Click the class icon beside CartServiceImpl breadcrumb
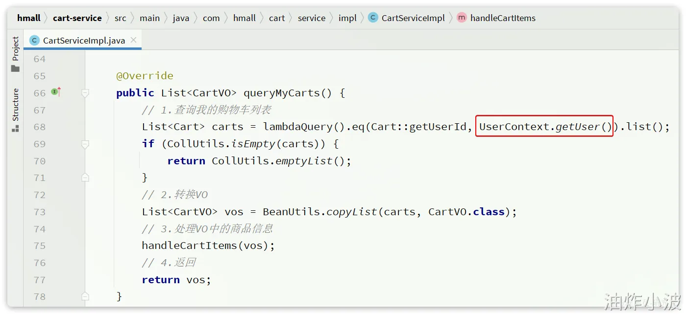The image size is (686, 315). 373,18
